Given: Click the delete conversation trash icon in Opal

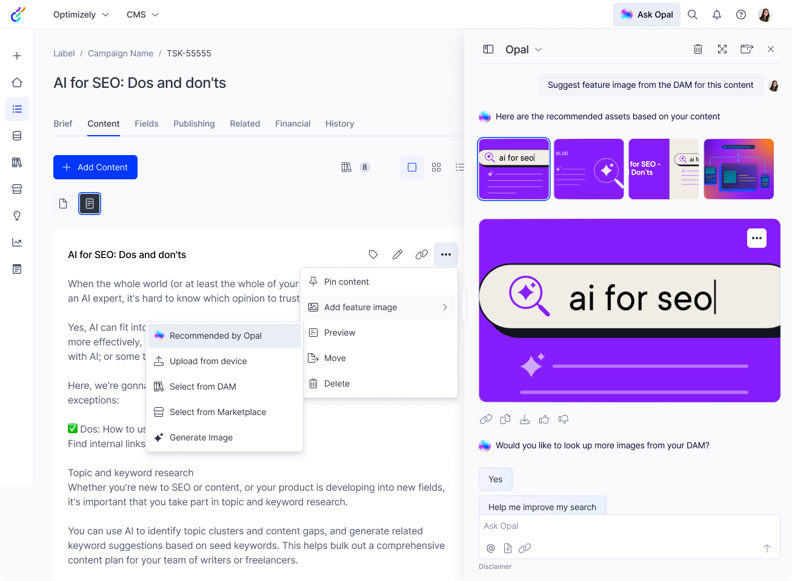Looking at the screenshot, I should 698,49.
